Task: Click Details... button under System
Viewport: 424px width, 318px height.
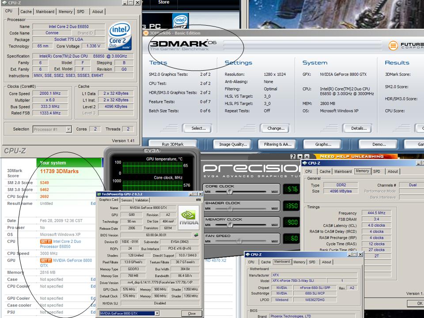Action: [359, 129]
